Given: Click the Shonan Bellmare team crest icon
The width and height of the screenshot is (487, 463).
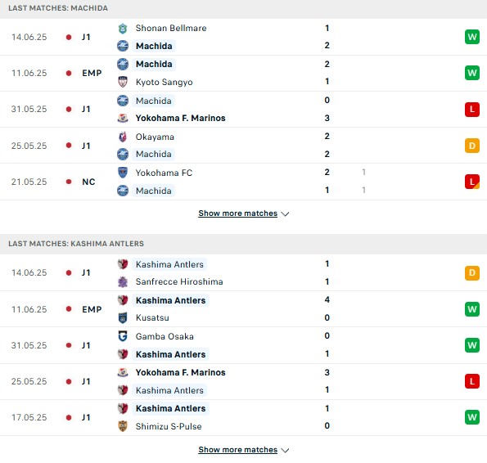Looking at the screenshot, I should 123,29.
